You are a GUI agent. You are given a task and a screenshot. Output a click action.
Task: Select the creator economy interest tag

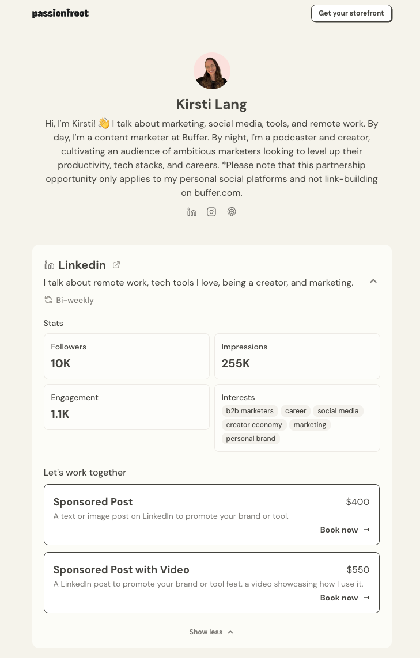(254, 424)
